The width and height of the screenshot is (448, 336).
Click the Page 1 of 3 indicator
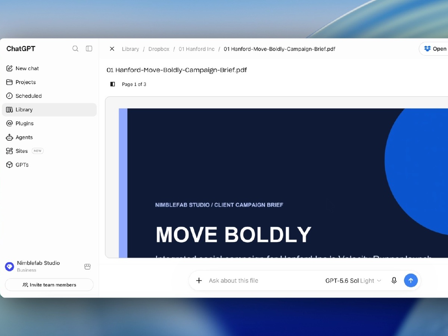coord(134,84)
